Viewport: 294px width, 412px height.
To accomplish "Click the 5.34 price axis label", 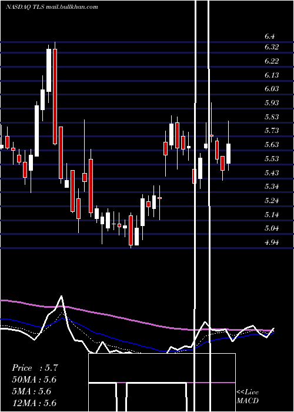I will click(272, 187).
